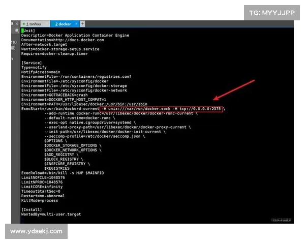Click "Environment=DOCKER_HTTP_HOST_COMPAT=1" line

click(x=64, y=100)
